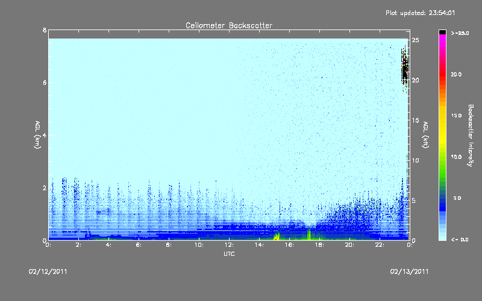This screenshot has width=482, height=301.
Task: Click the "20.0" colorbar label
Action: point(456,74)
